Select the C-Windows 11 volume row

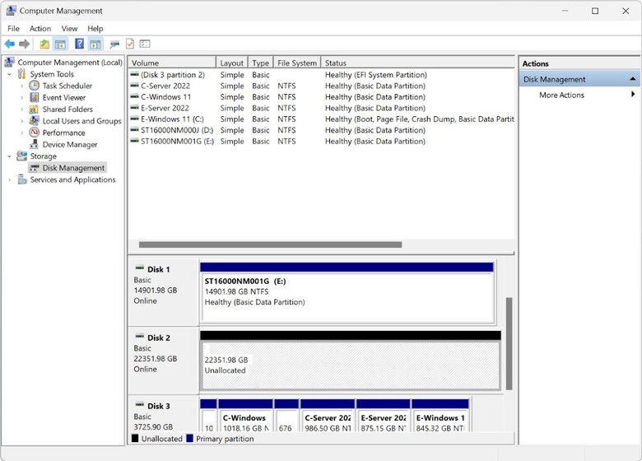(321, 97)
